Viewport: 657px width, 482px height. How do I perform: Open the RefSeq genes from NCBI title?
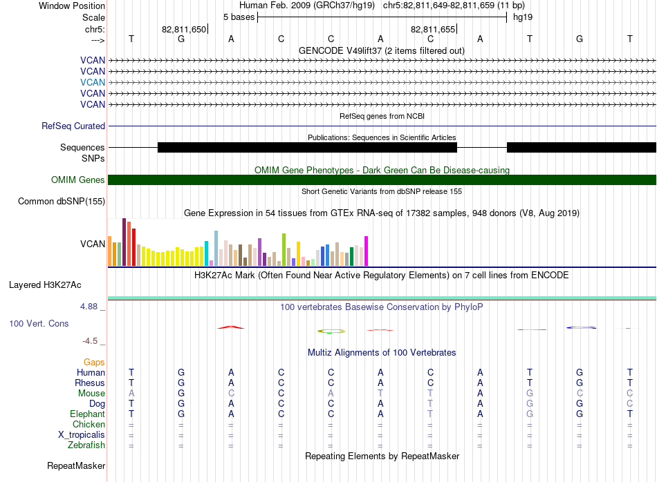[x=382, y=116]
